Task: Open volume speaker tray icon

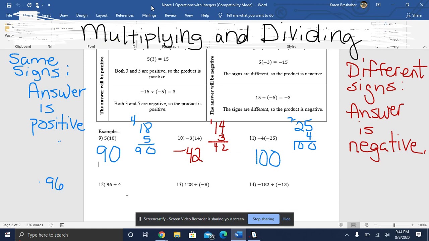Action: pos(387,235)
